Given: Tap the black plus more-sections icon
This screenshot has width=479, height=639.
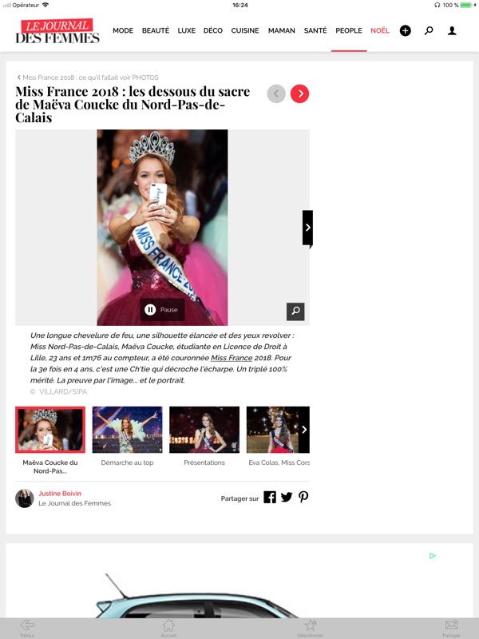Looking at the screenshot, I should pyautogui.click(x=405, y=30).
